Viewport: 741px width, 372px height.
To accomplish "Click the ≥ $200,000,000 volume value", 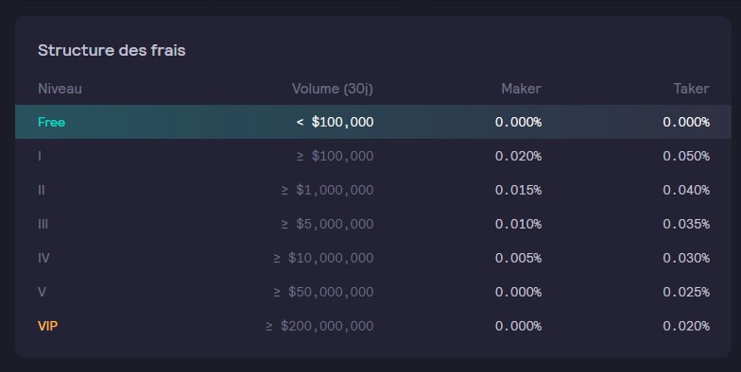I will [x=319, y=326].
